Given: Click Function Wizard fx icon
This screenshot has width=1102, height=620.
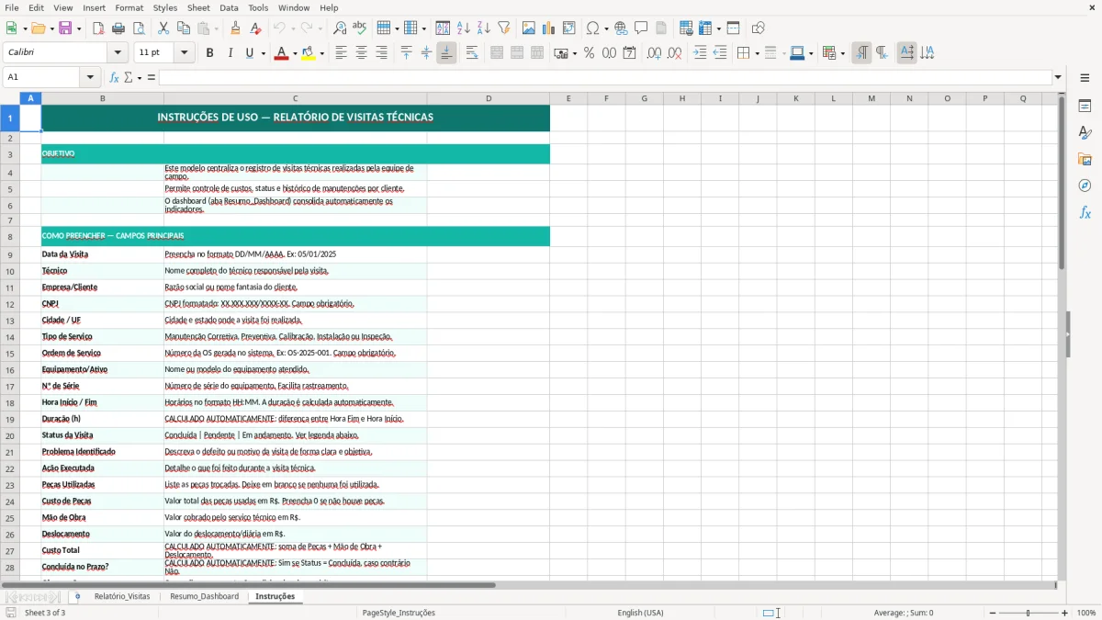Looking at the screenshot, I should (x=115, y=77).
